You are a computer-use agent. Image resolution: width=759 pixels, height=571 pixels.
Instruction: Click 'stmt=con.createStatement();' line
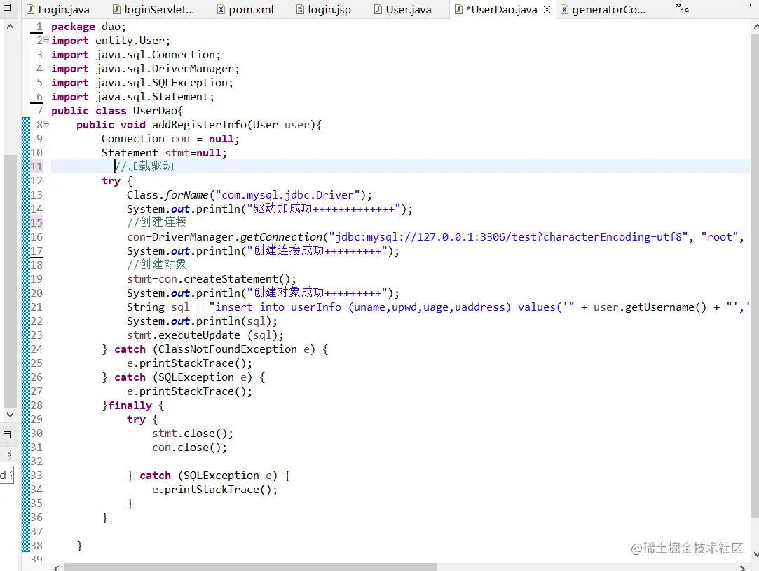click(212, 279)
